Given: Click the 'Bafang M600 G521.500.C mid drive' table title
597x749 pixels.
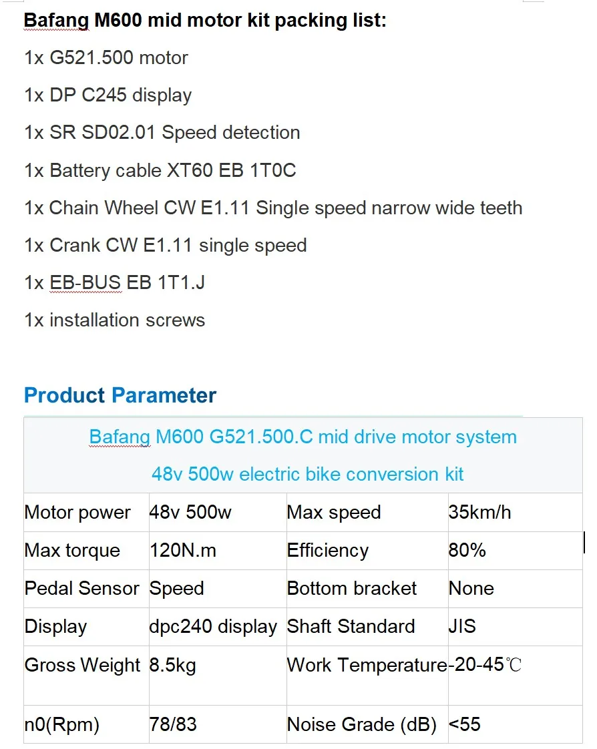Looking at the screenshot, I should 303,437.
